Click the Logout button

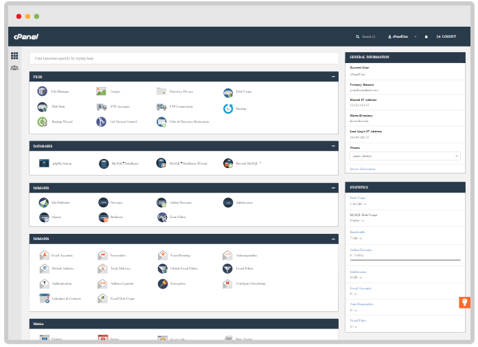446,36
